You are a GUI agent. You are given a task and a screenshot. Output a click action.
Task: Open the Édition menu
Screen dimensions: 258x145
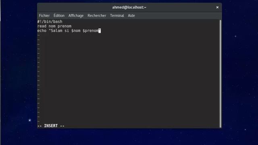click(x=59, y=16)
